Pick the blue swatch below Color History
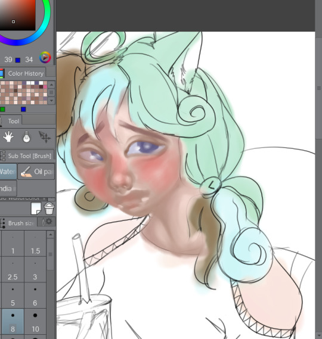Image resolution: width=322 pixels, height=339 pixels. click(23, 109)
